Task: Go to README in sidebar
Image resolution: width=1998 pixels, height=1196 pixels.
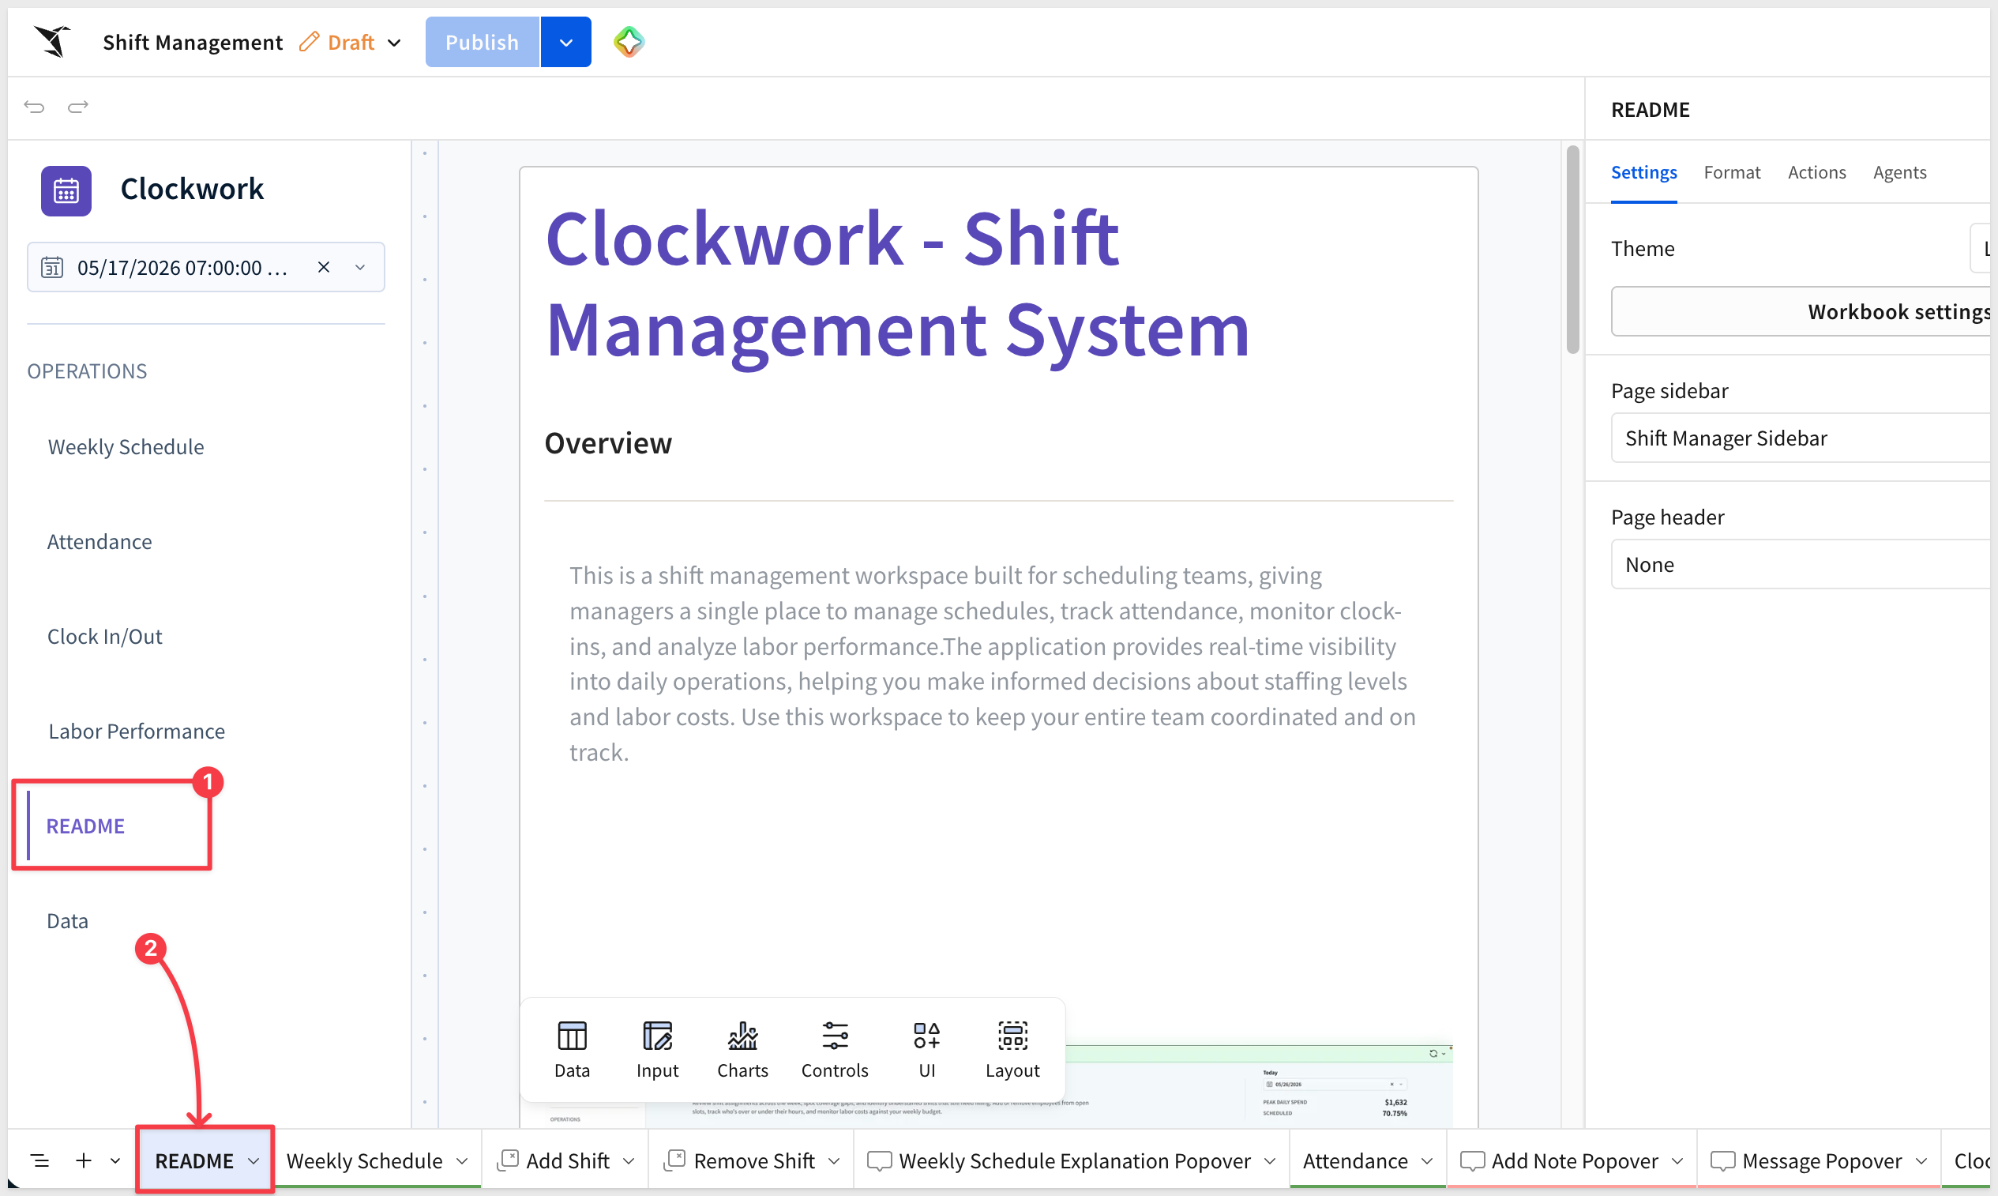Action: 85,826
